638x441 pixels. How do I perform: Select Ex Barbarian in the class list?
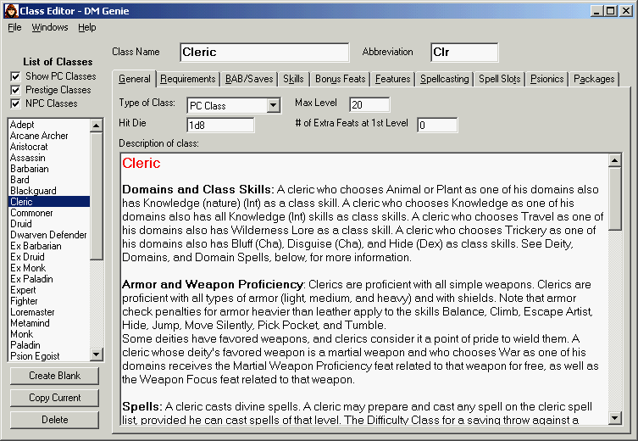point(49,246)
